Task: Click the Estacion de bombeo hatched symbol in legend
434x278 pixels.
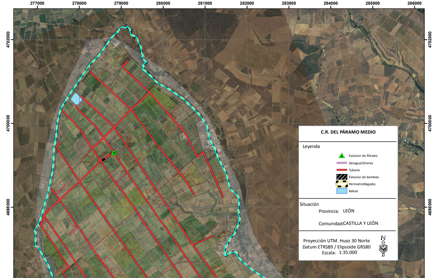Action: point(342,176)
